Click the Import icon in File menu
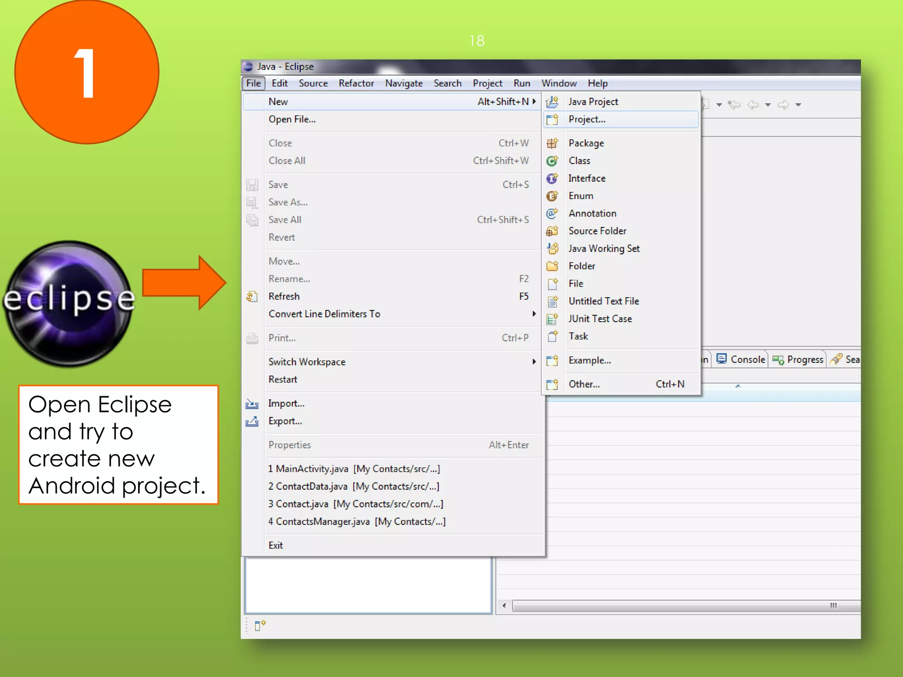This screenshot has height=677, width=903. click(252, 404)
